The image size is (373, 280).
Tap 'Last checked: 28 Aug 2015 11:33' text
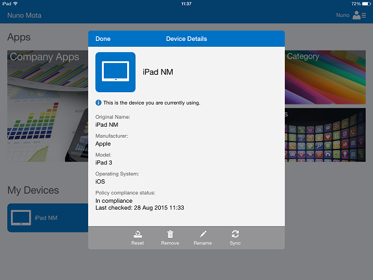point(139,208)
